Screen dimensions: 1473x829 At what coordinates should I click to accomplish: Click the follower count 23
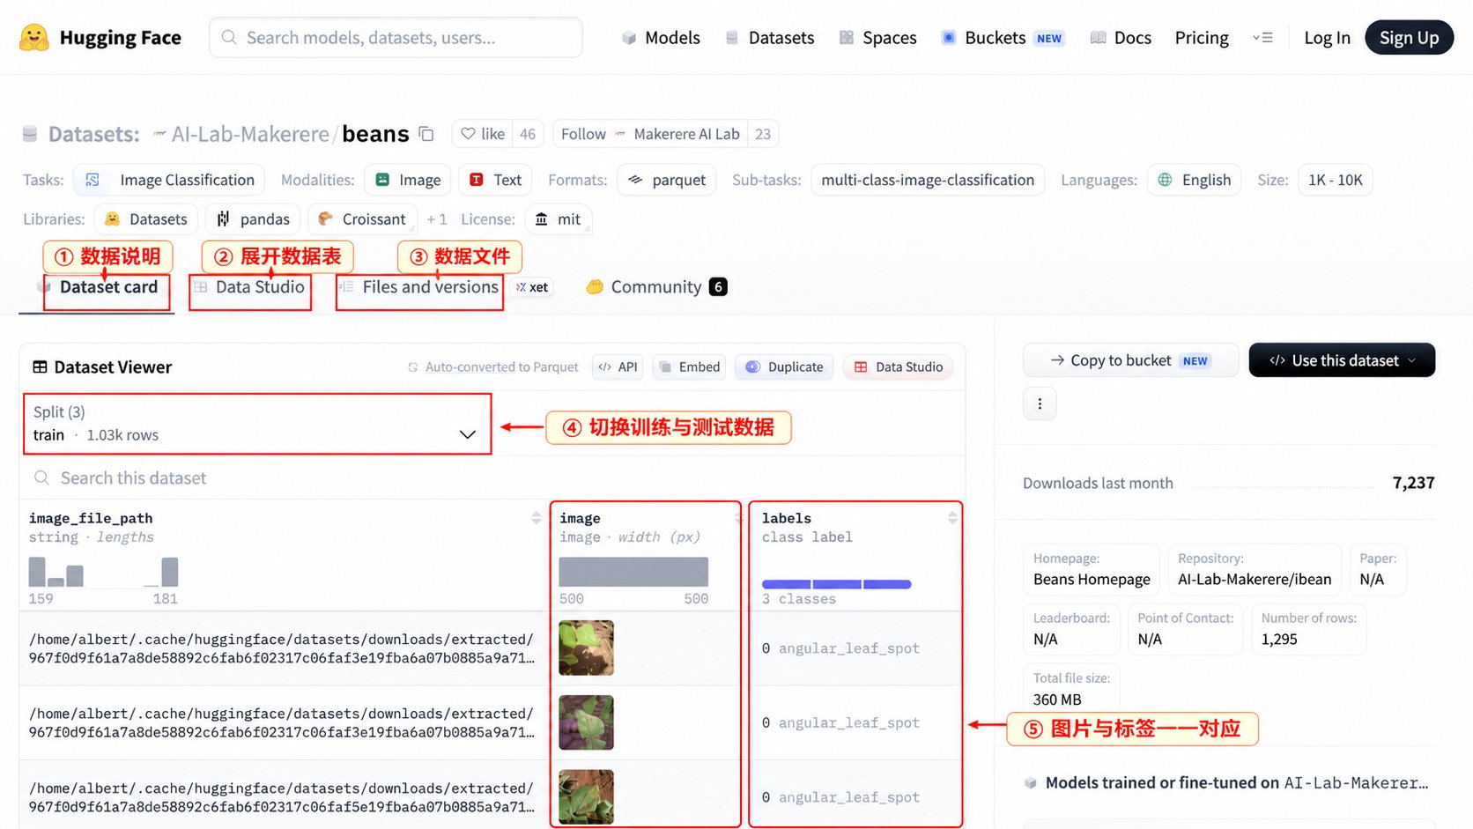[x=763, y=134]
